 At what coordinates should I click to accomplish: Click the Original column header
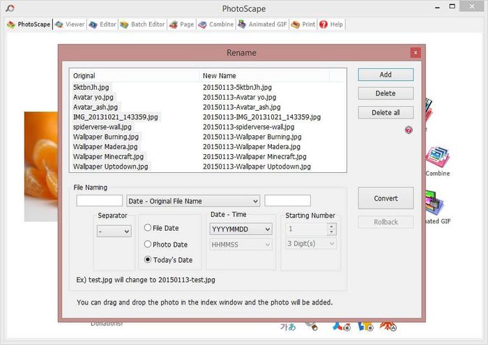point(135,75)
